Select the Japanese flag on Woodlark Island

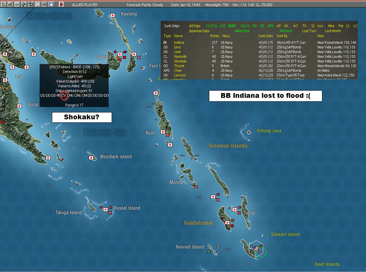[91, 158]
